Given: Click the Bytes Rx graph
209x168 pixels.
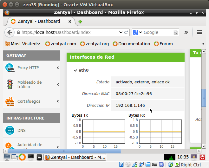Looking at the screenshot, I should pos(160,132).
